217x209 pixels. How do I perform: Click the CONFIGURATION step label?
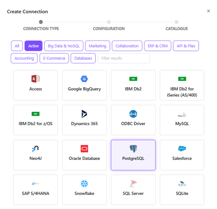(109, 29)
